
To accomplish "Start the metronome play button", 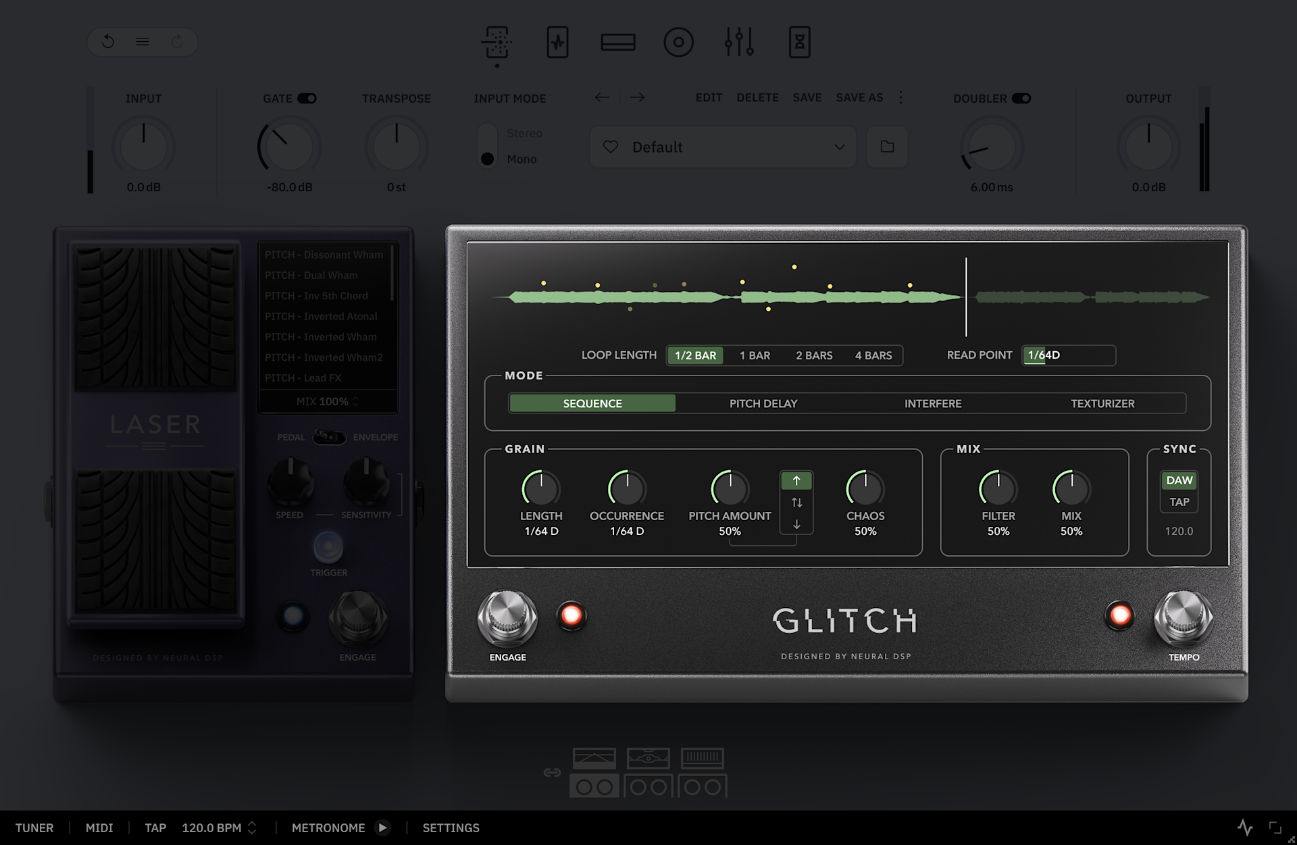I will [383, 827].
